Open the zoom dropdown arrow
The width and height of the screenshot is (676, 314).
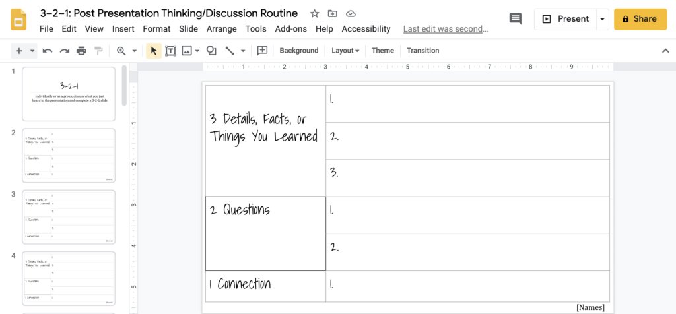point(134,51)
